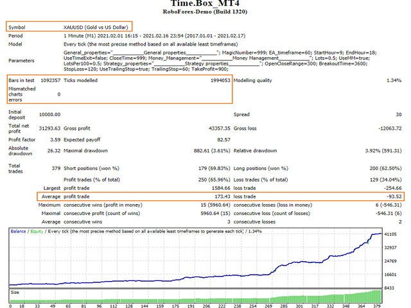Click Short positions value 179 (69.83%)

tap(214, 168)
